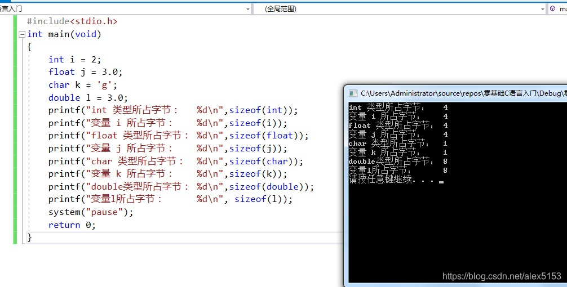Click the printf line with sizeof(double)

181,187
